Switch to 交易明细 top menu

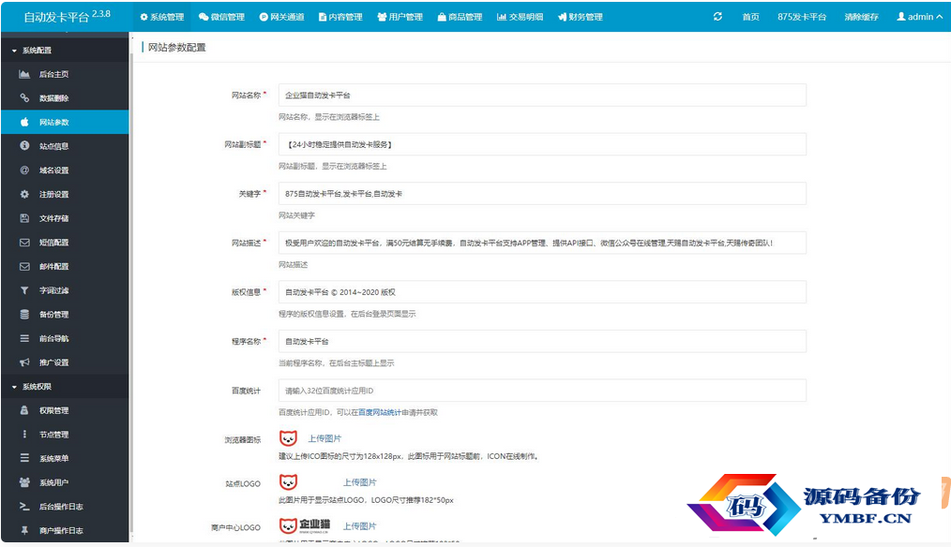pos(520,17)
